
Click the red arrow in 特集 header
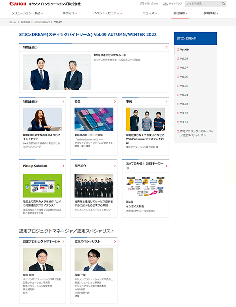pos(115,102)
